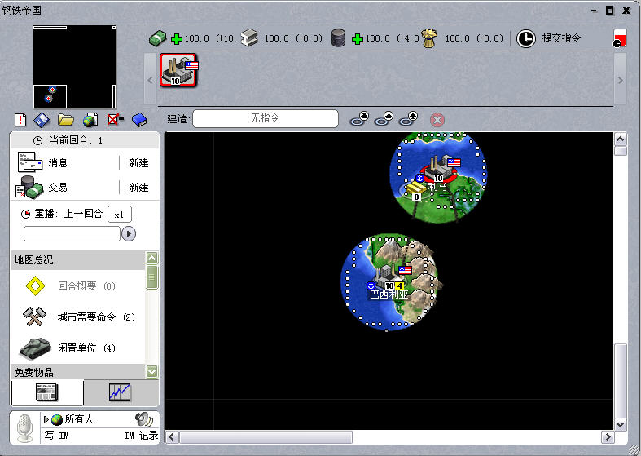Click map horizontal scrollbar left arrow

click(x=171, y=437)
